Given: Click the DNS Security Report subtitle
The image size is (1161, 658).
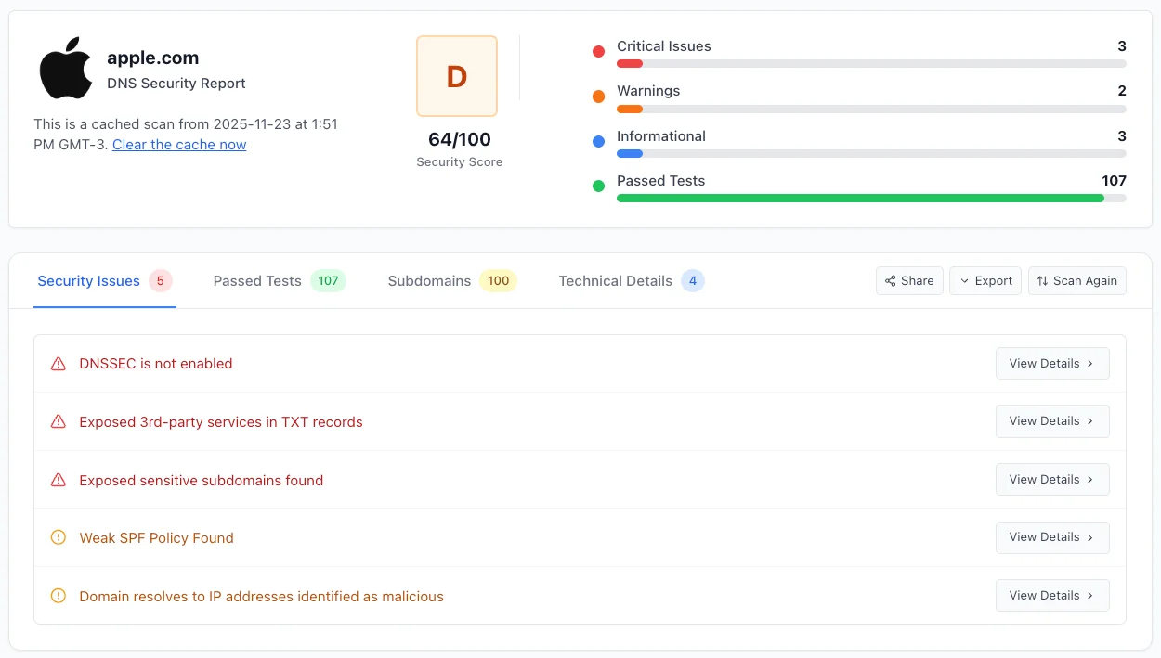Looking at the screenshot, I should point(176,84).
